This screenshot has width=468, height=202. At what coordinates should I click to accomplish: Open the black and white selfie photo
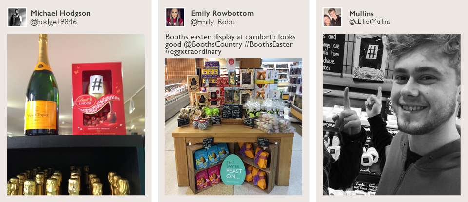coord(391,115)
